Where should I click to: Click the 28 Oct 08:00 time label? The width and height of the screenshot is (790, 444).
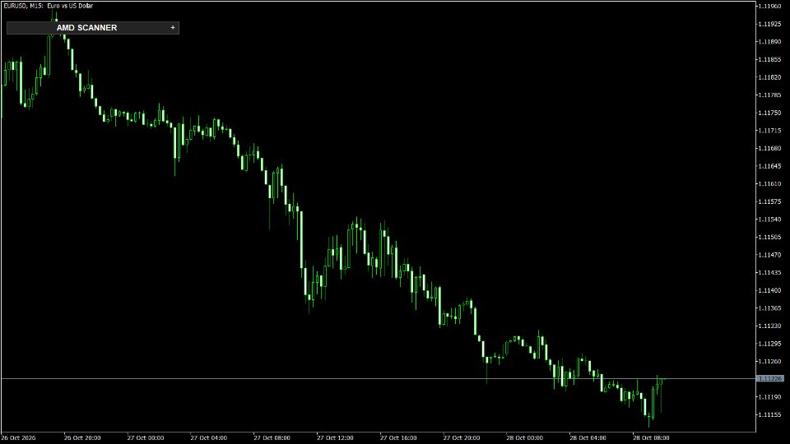(x=652, y=438)
